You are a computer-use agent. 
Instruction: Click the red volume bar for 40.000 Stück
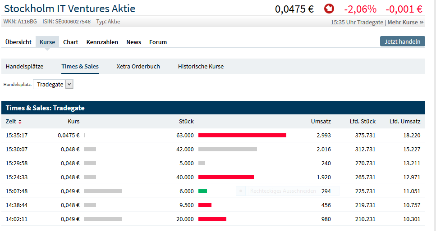click(x=226, y=177)
